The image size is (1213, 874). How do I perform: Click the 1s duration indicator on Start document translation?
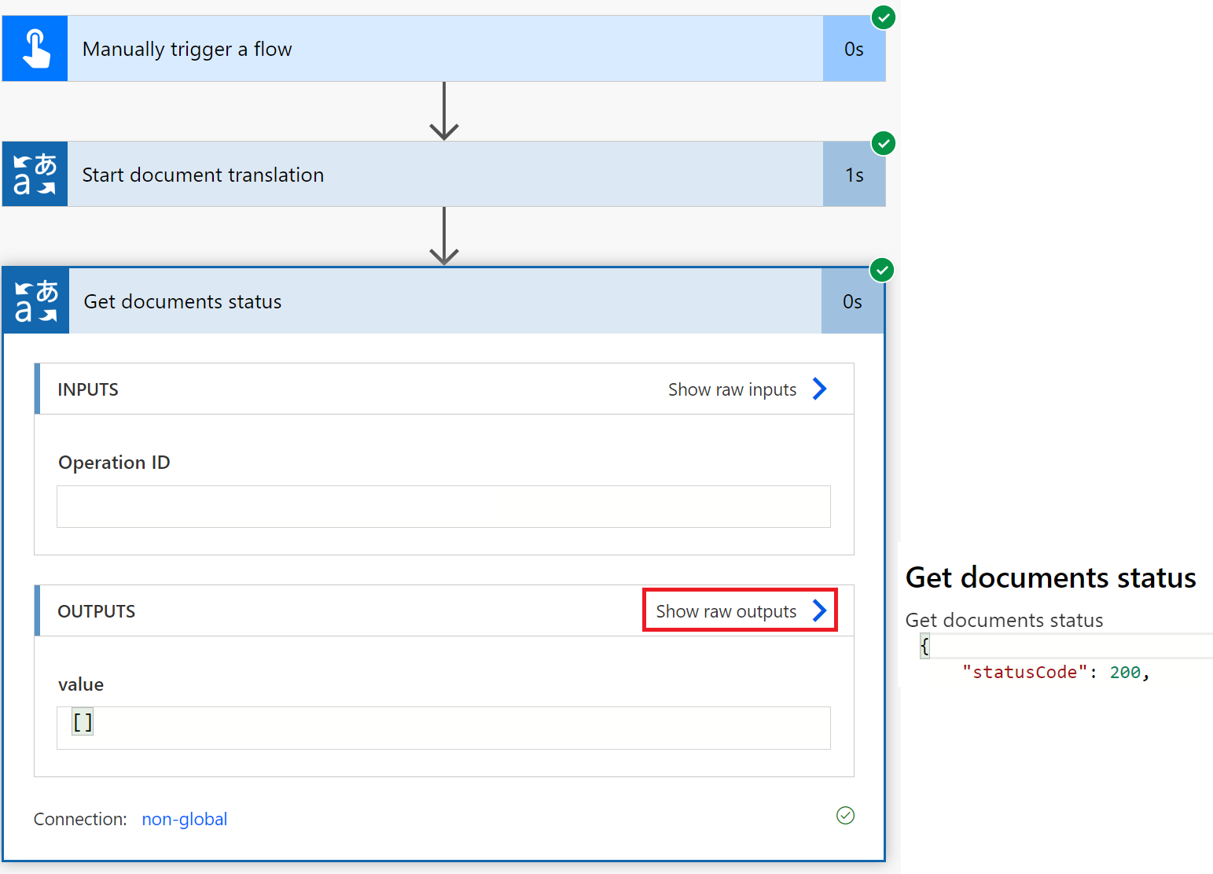point(854,174)
